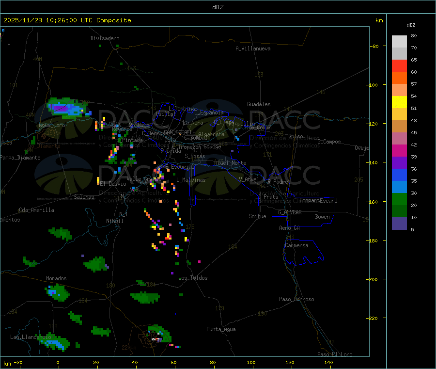Image resolution: width=436 pixels, height=369 pixels.
Task: Click the Divisadero map label
Action: pyautogui.click(x=105, y=38)
